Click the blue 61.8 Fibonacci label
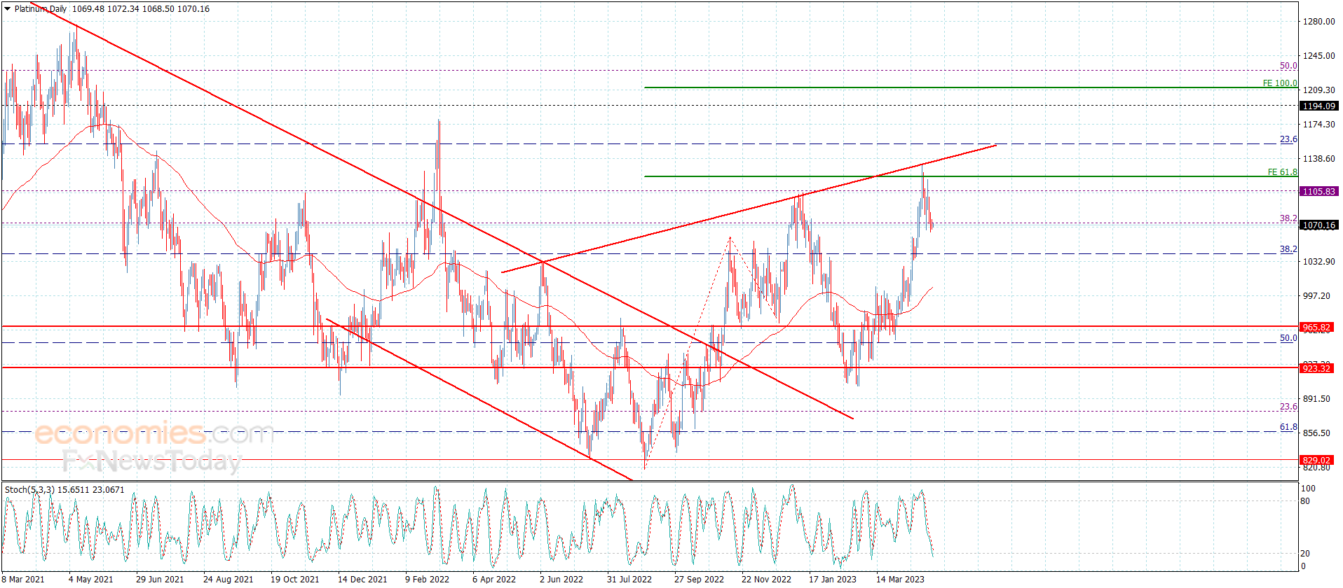This screenshot has width=1343, height=588. (1288, 427)
